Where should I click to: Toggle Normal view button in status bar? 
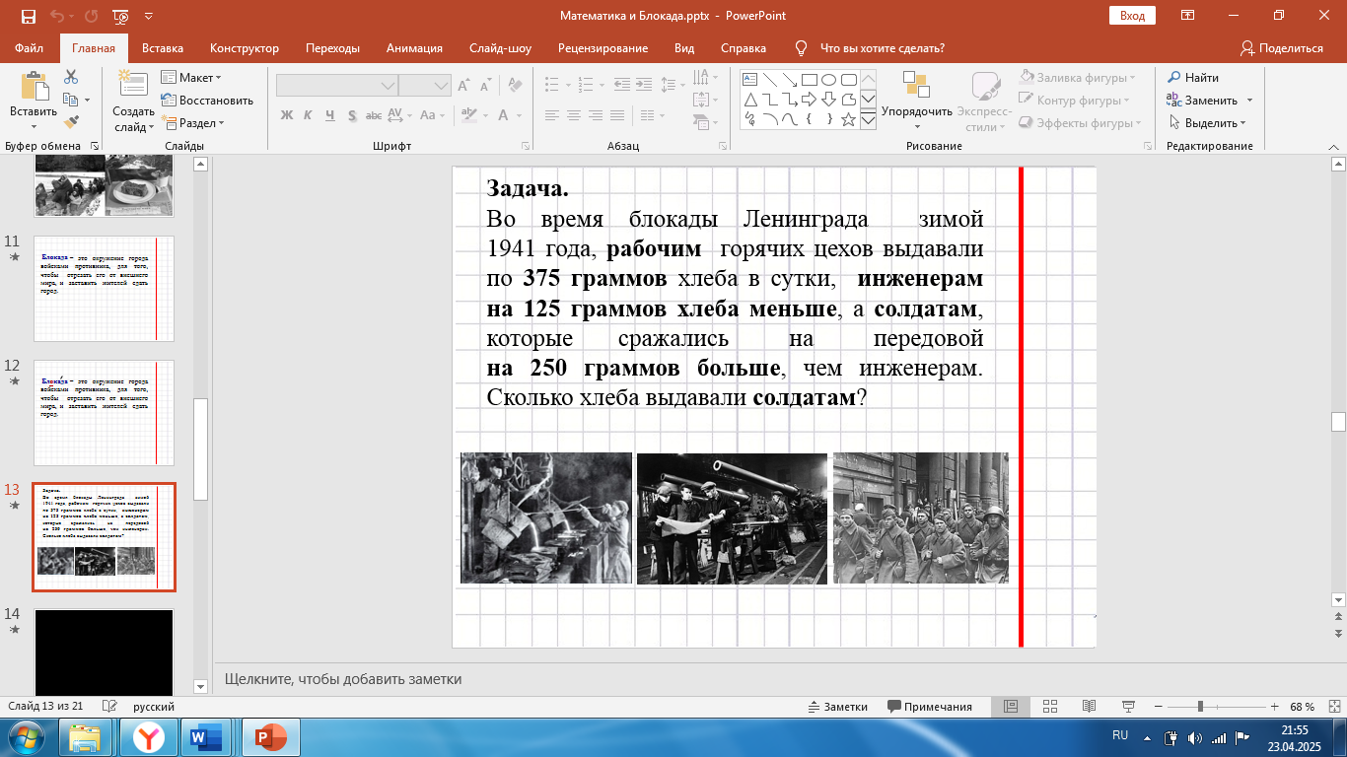pos(1010,707)
